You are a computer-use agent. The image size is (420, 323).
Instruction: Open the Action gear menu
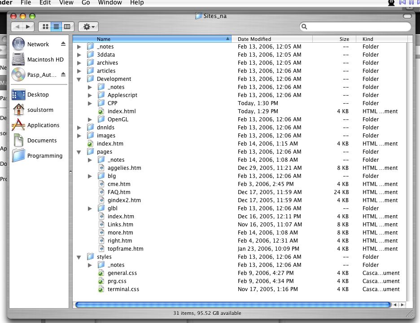pos(88,27)
